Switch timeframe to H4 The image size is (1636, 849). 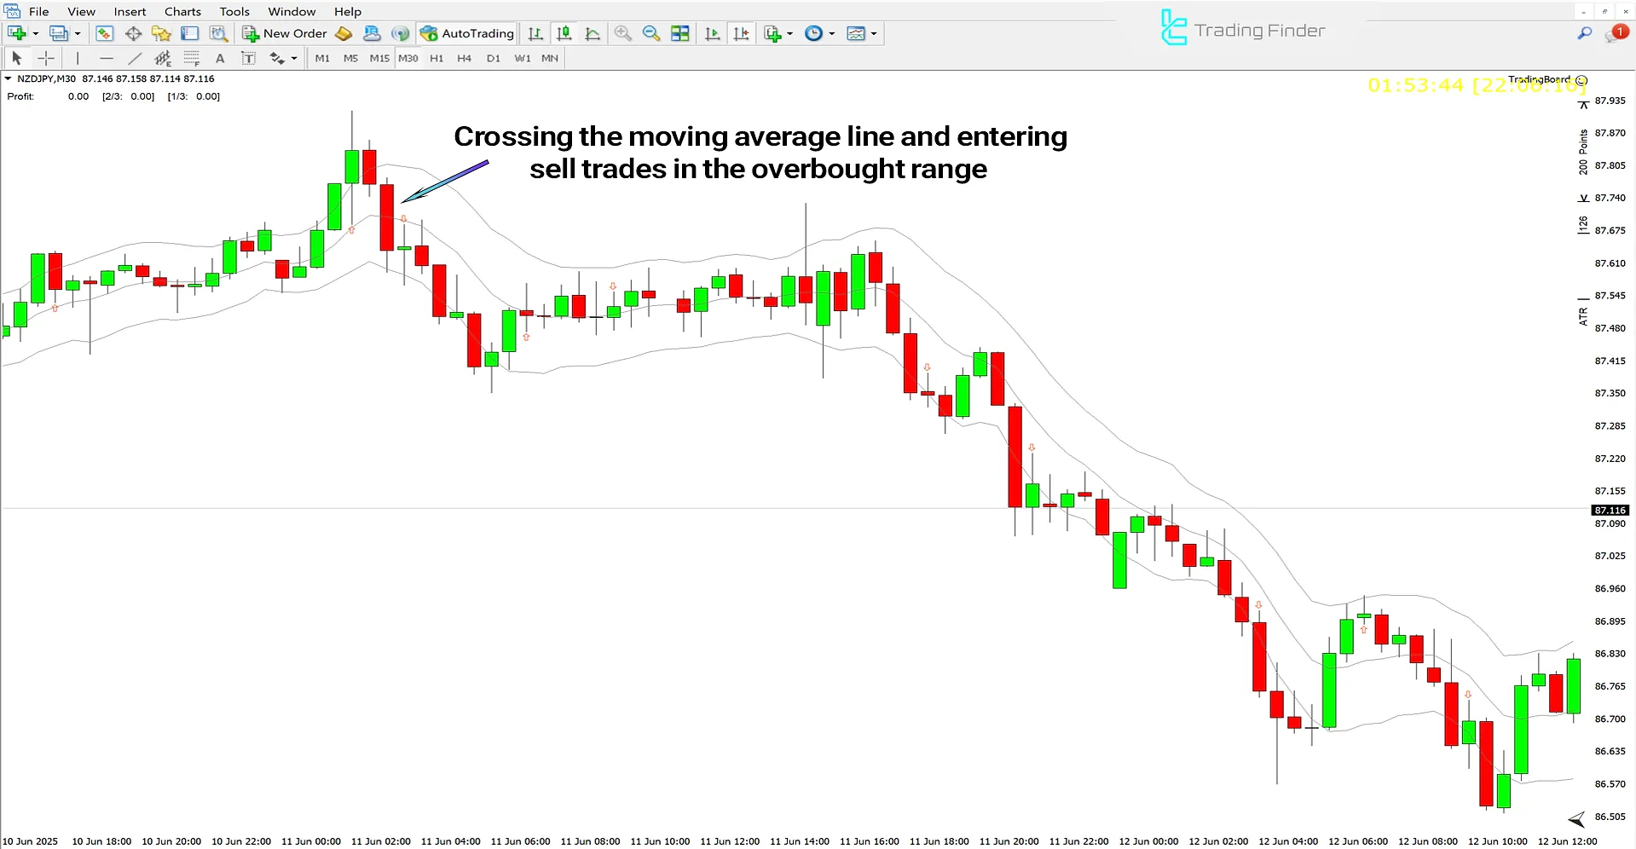coord(465,58)
